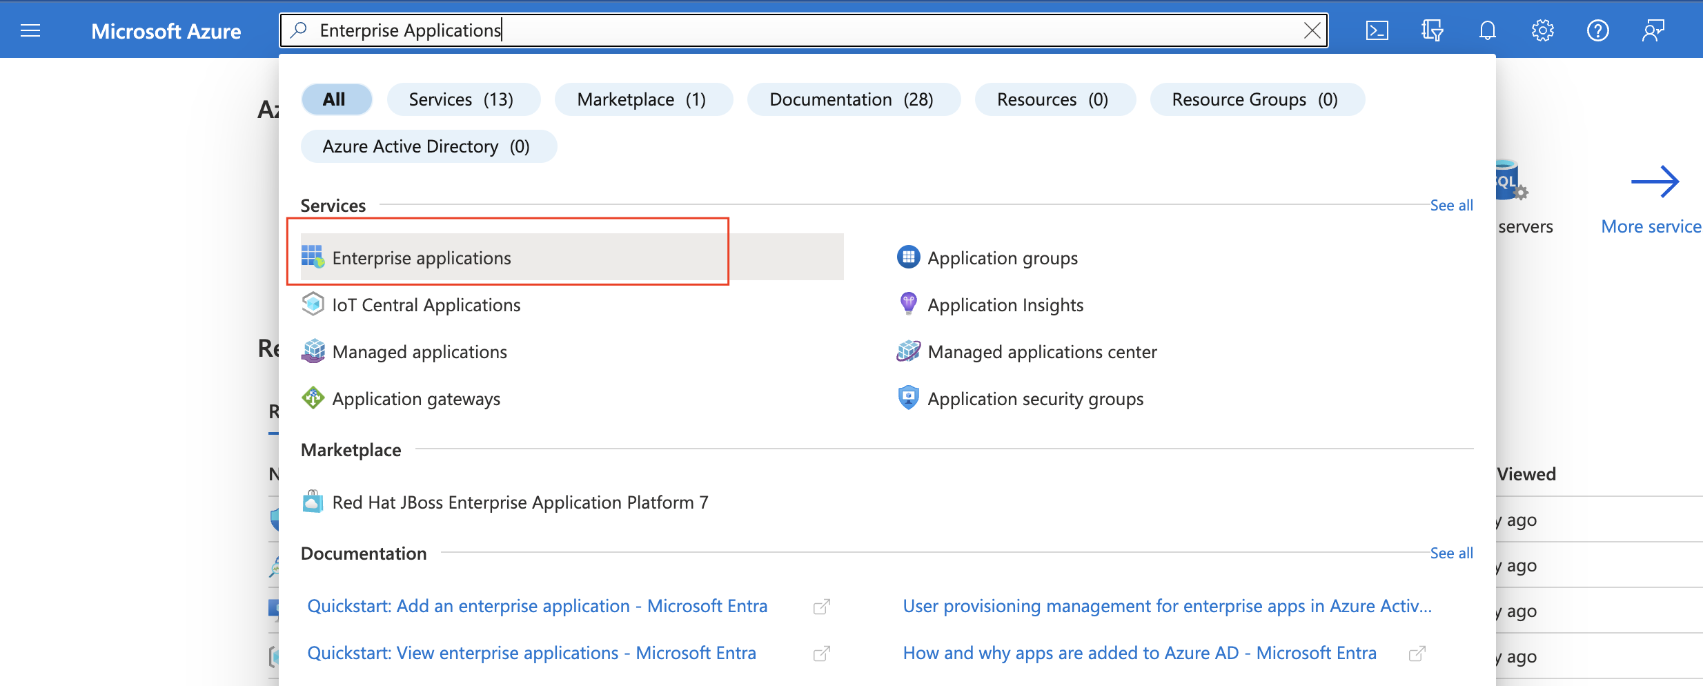Screen dimensions: 1703x686
Task: Click the Application groups round icon
Action: click(x=908, y=257)
